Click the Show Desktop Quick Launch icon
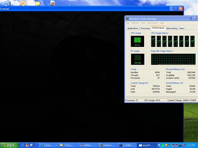This screenshot has width=198, height=148. click(x=31, y=145)
